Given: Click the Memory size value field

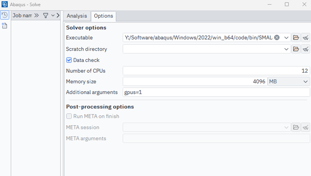Looking at the screenshot, I should [x=195, y=81].
